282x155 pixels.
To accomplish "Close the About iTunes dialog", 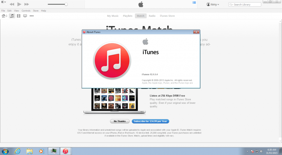I will pyautogui.click(x=196, y=32).
